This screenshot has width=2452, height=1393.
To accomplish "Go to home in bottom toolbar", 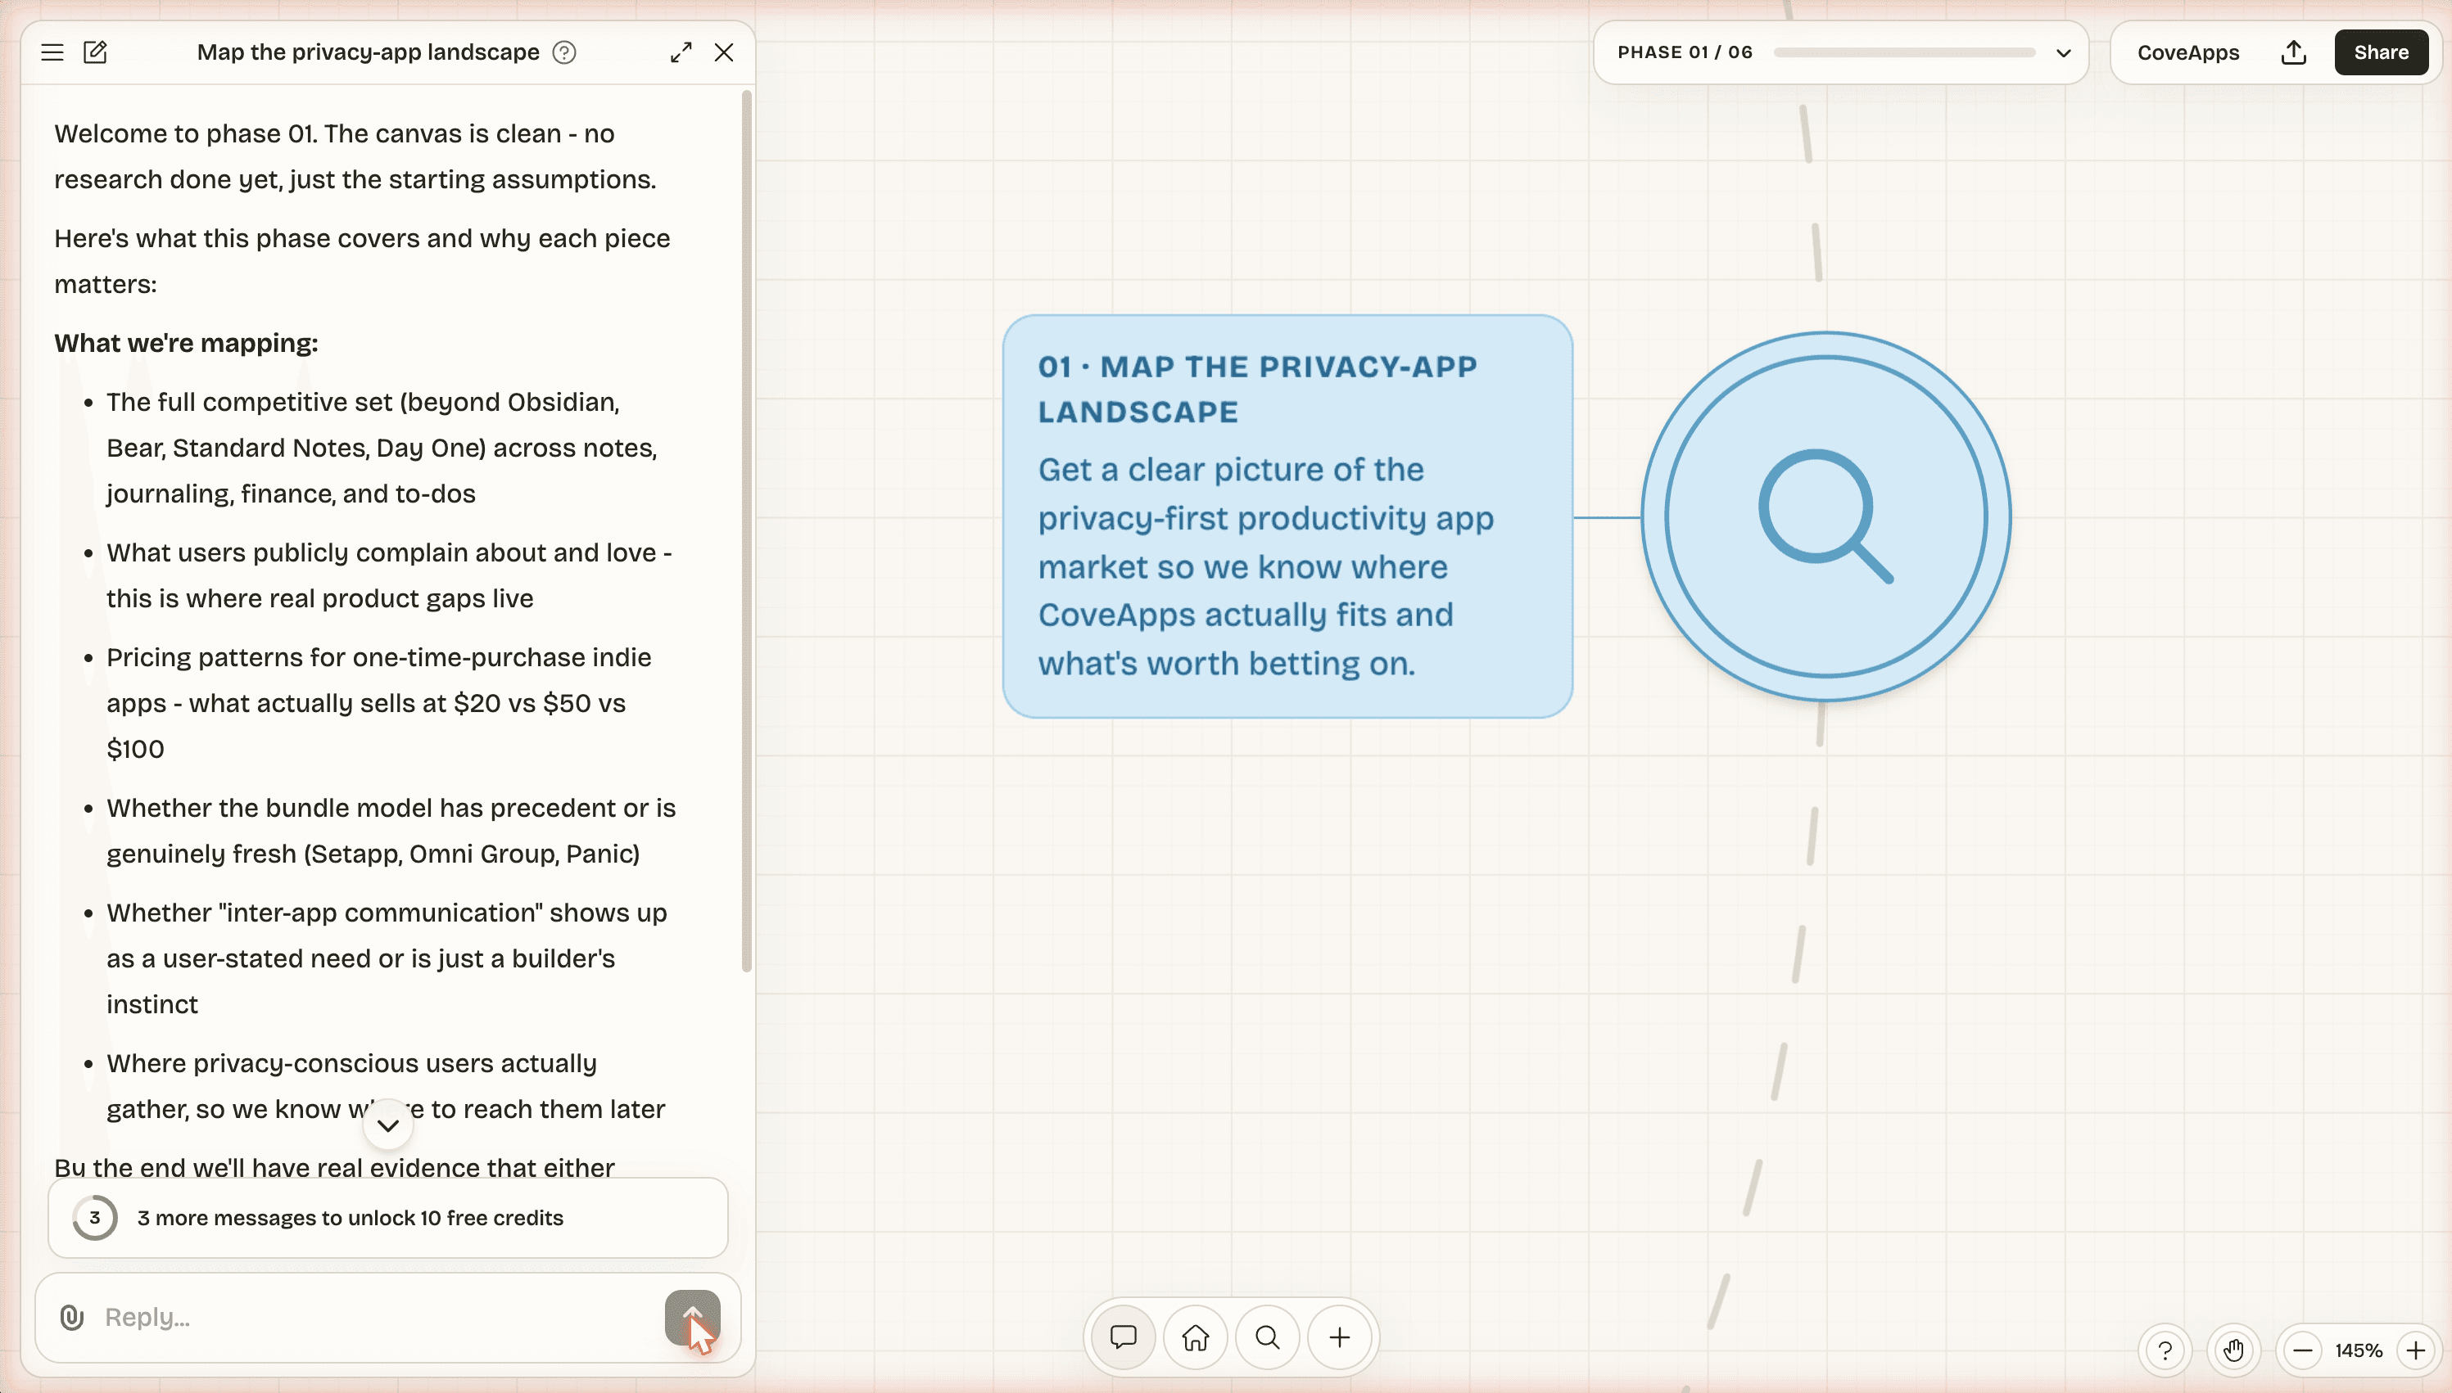I will (x=1196, y=1337).
